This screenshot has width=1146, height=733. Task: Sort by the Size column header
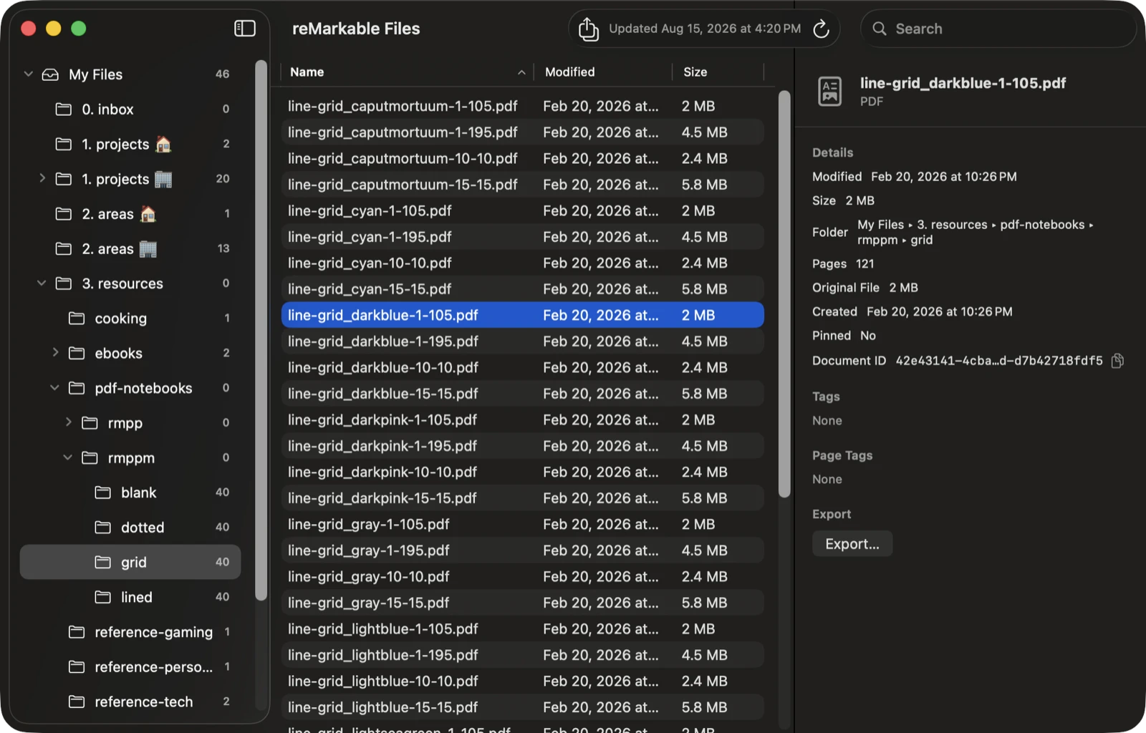point(719,72)
